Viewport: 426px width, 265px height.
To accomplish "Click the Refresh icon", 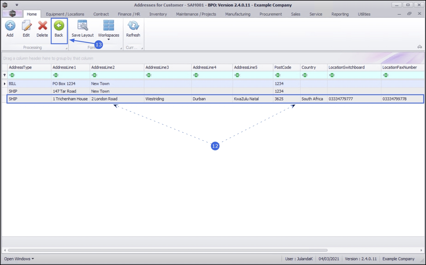I will (133, 25).
